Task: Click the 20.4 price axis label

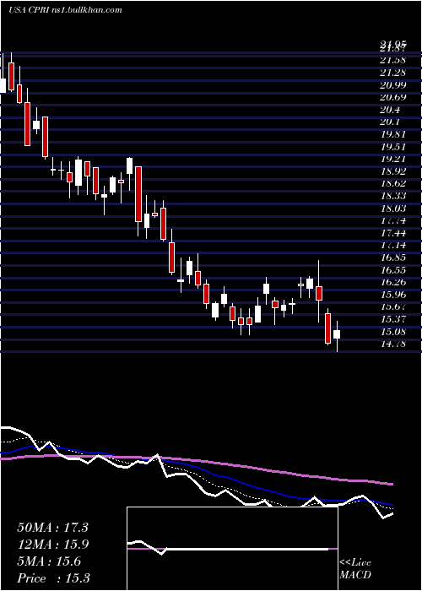Action: click(x=391, y=110)
